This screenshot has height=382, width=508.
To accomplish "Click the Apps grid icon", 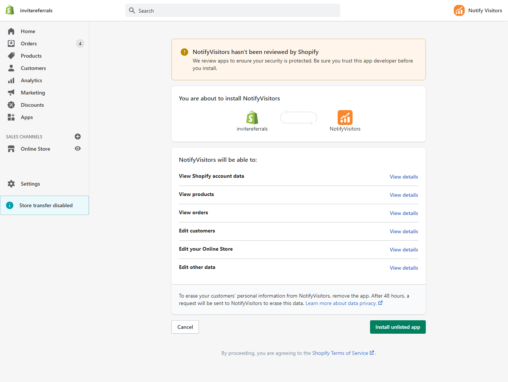I will pyautogui.click(x=11, y=117).
